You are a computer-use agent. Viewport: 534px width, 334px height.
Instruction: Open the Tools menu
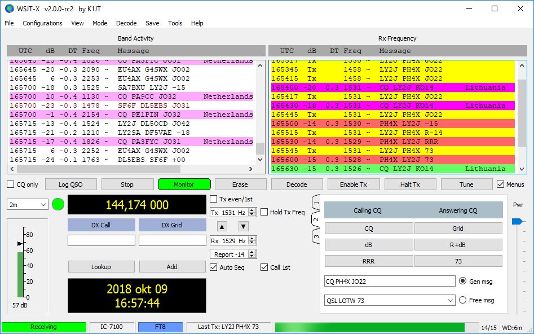175,23
